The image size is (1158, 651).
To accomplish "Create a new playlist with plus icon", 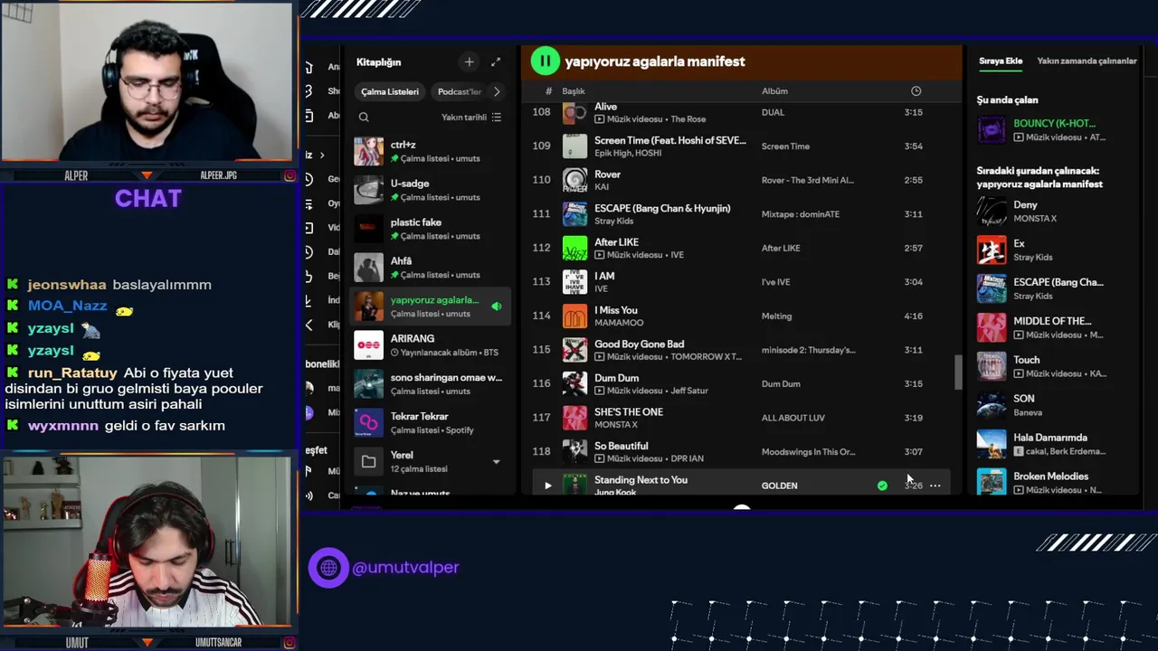I will coord(469,62).
